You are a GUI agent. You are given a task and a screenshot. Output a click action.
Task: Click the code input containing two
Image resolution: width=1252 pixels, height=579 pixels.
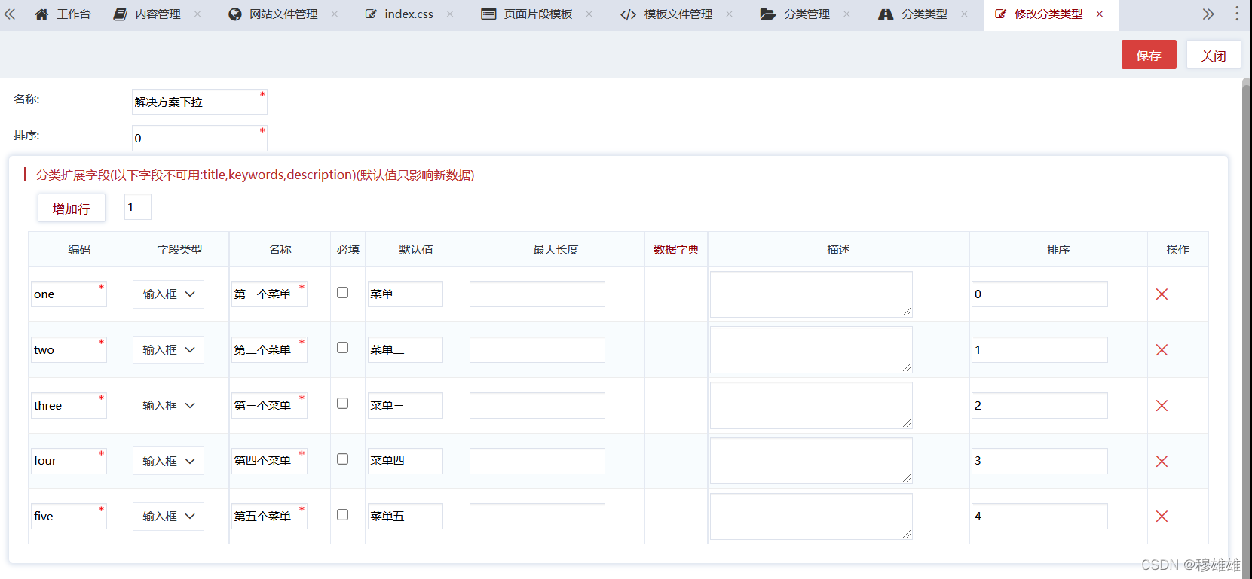point(69,350)
